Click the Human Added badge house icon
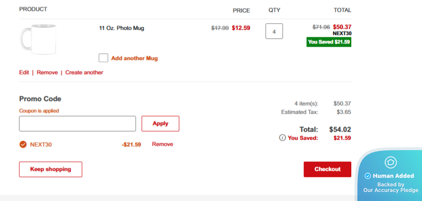422x201 pixels. (390, 162)
